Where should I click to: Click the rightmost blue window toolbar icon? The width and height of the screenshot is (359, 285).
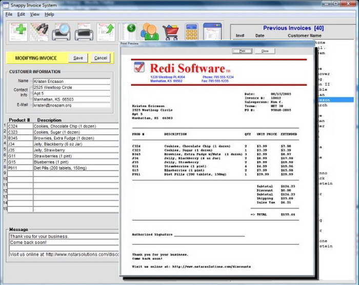[212, 31]
